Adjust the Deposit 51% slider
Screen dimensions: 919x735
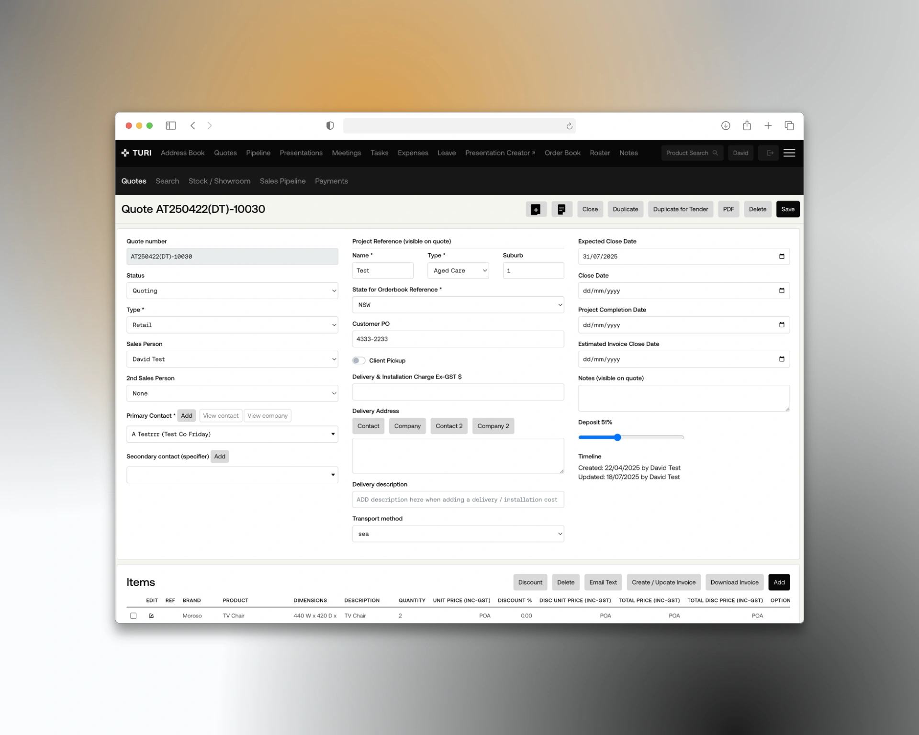pyautogui.click(x=618, y=437)
